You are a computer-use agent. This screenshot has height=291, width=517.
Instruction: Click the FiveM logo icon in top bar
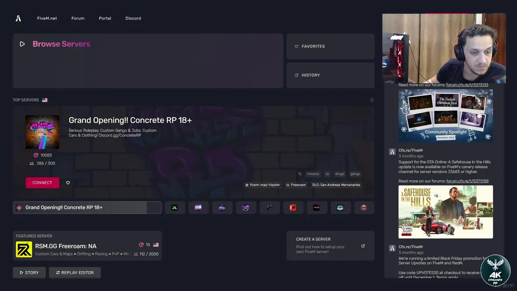(18, 18)
